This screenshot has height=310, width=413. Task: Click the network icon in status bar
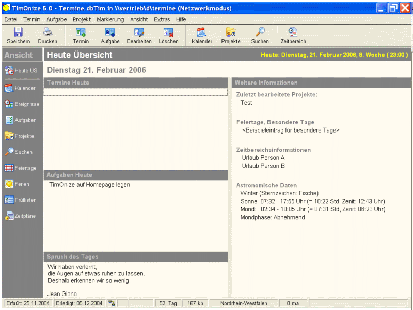(112, 303)
